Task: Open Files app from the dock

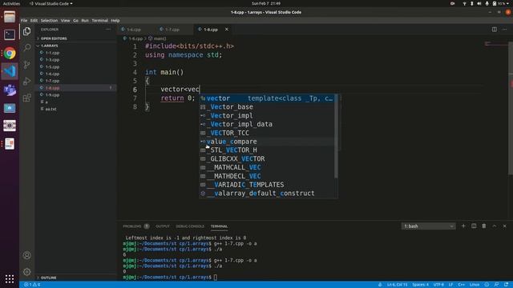Action: (10, 17)
